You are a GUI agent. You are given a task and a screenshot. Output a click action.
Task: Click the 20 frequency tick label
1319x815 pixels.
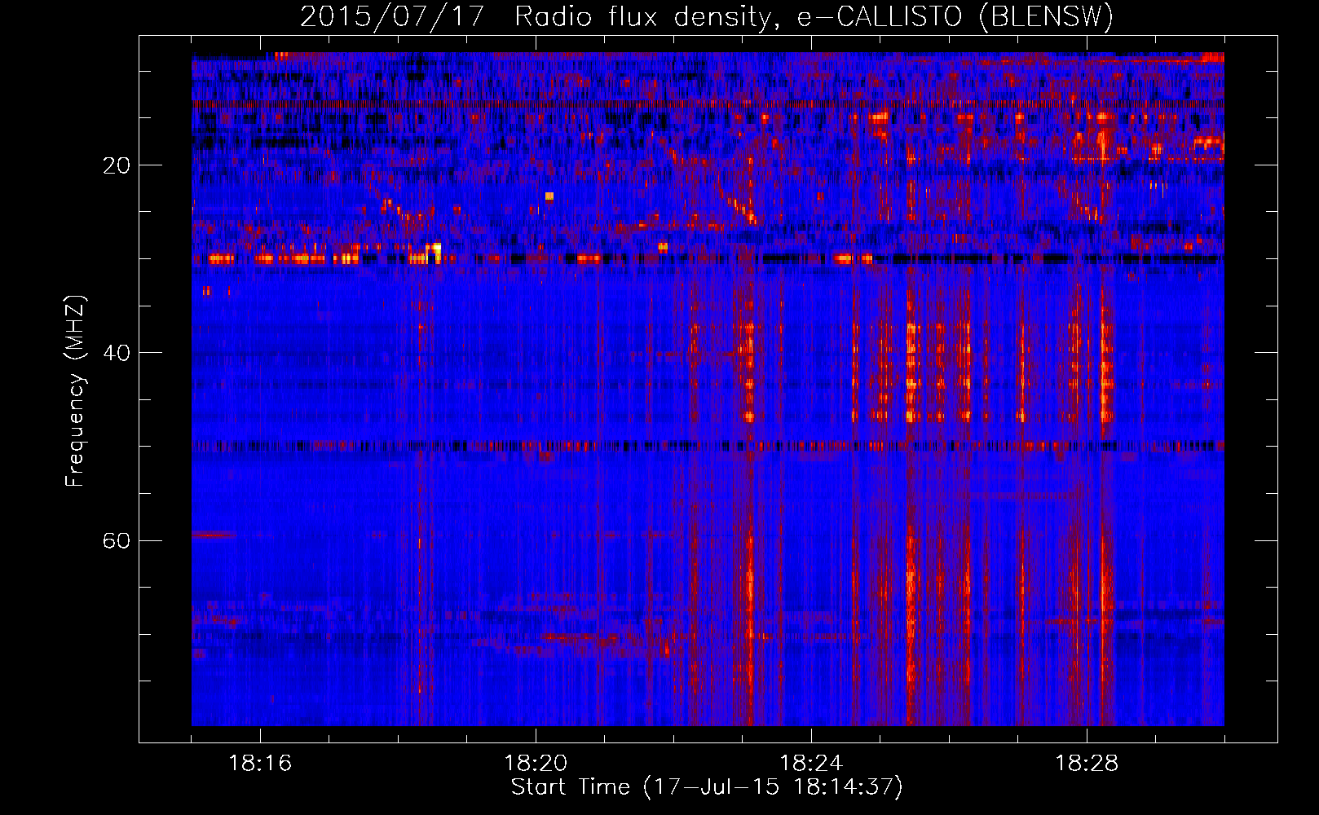[x=117, y=165]
